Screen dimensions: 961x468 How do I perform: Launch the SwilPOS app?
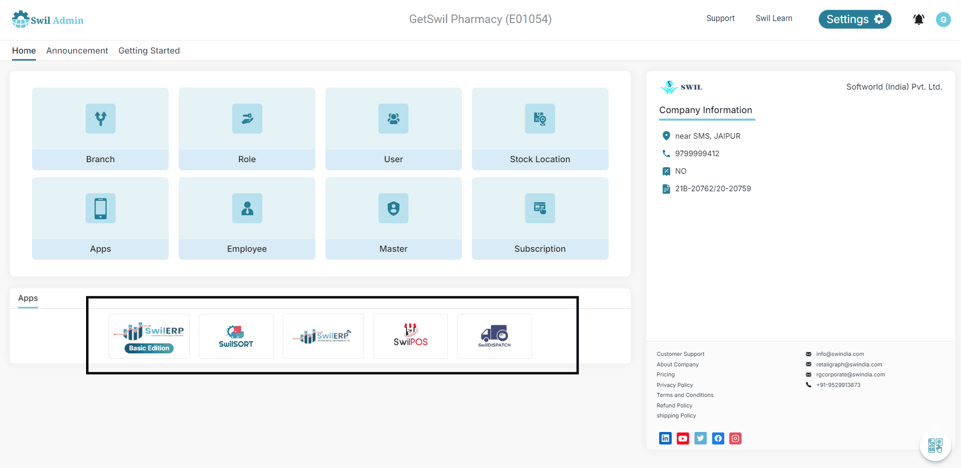[x=410, y=336]
